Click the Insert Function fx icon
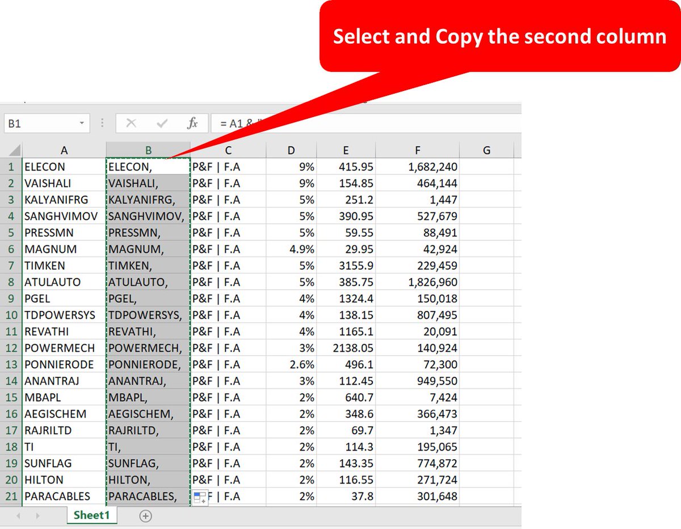Screen dimensions: 681x529 [193, 123]
